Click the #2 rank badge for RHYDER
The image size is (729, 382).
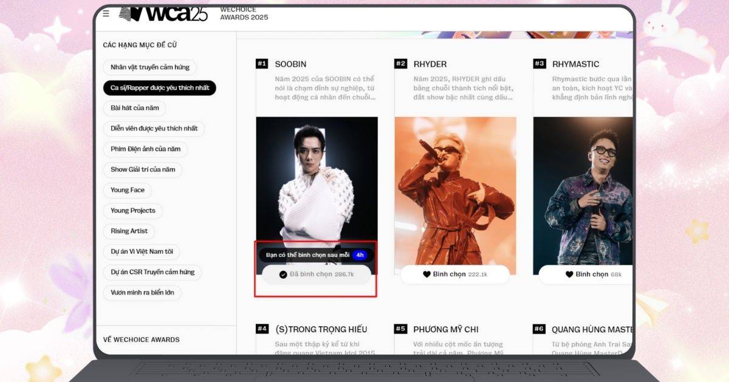click(400, 64)
